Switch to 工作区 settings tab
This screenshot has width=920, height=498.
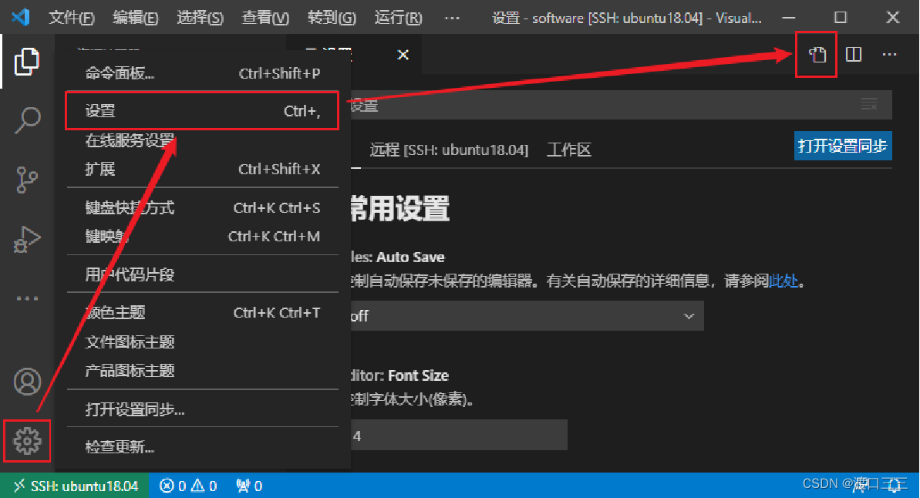[x=568, y=150]
